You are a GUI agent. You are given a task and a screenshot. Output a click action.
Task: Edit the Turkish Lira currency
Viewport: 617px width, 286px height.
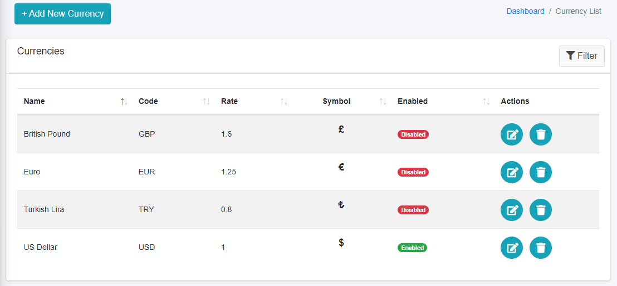(x=512, y=210)
